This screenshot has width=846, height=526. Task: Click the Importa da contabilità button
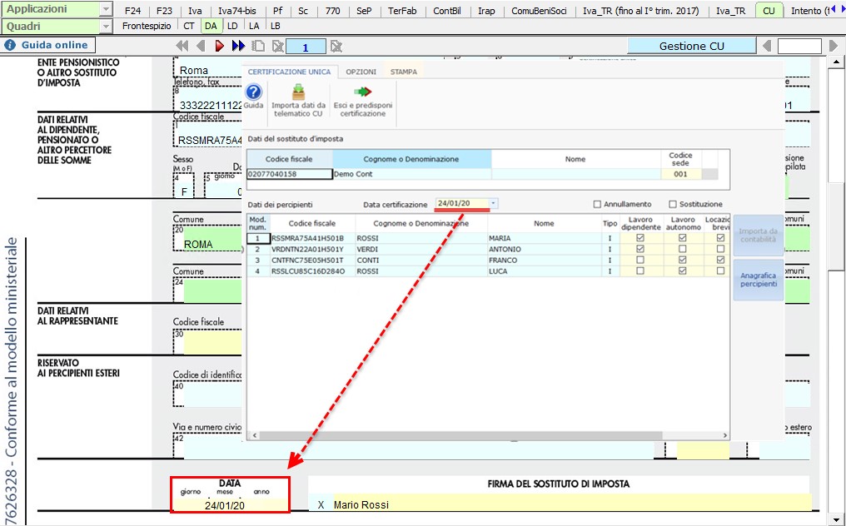tap(758, 236)
